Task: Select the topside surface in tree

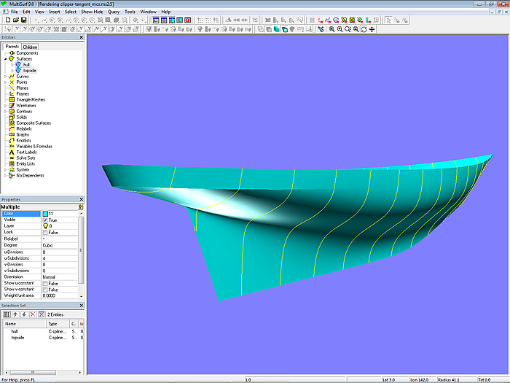Action: (x=29, y=71)
